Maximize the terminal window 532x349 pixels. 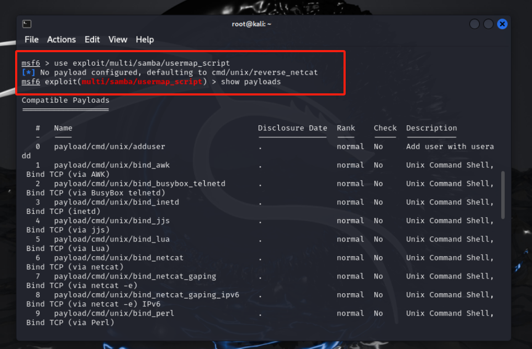click(x=488, y=24)
